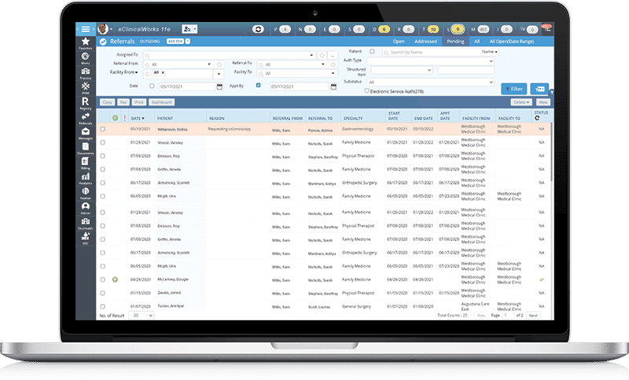Open the Auth Type dropdown

[430, 61]
